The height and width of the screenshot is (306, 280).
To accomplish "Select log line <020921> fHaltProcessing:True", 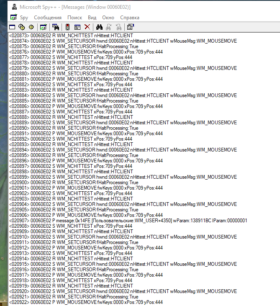I will pos(74,297).
